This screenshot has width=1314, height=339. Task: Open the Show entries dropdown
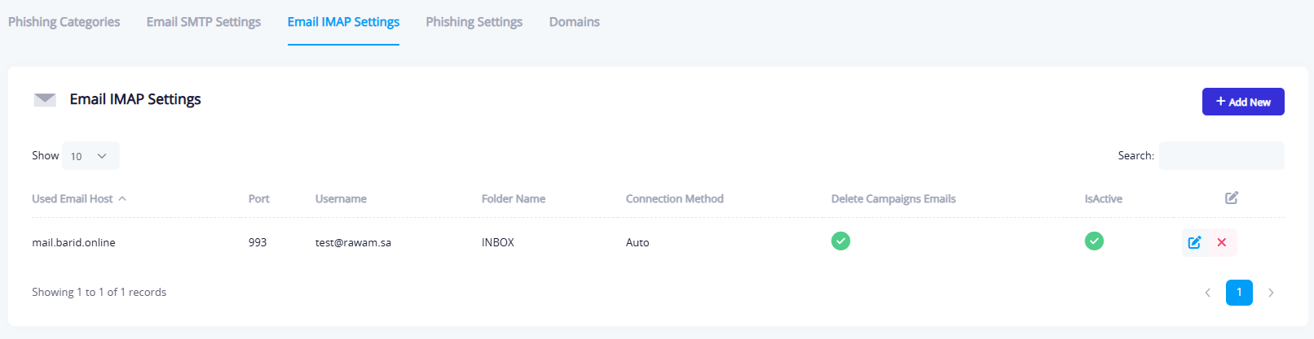click(x=90, y=156)
